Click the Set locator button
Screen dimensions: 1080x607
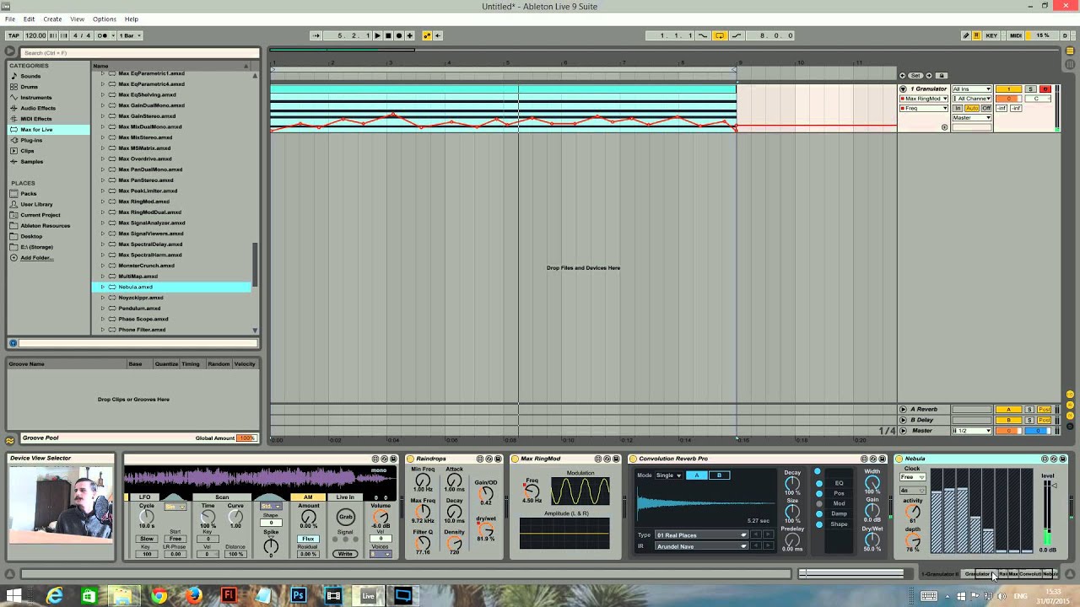[915, 75]
